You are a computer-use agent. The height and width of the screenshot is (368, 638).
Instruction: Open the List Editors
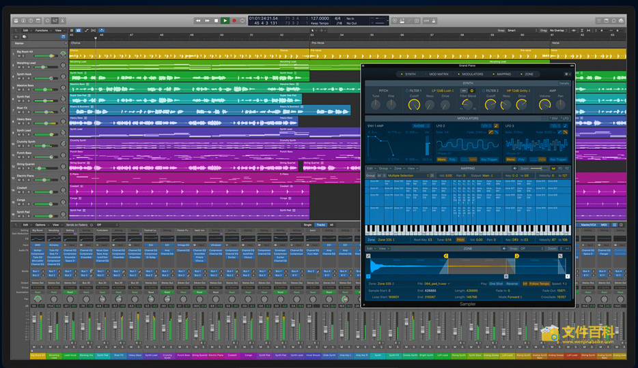pyautogui.click(x=598, y=20)
